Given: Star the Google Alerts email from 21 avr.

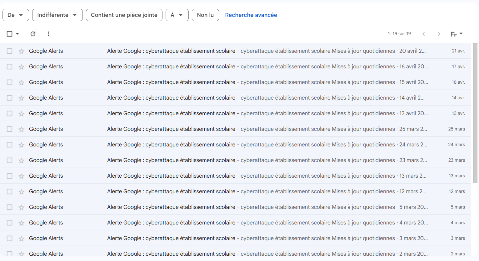Looking at the screenshot, I should point(21,51).
